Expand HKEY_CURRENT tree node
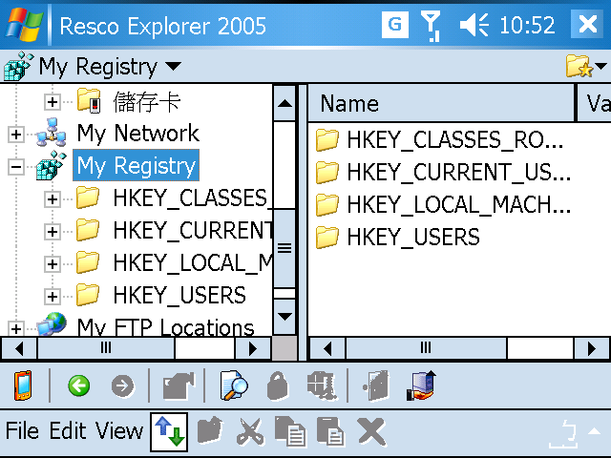This screenshot has width=611, height=458. pos(52,232)
